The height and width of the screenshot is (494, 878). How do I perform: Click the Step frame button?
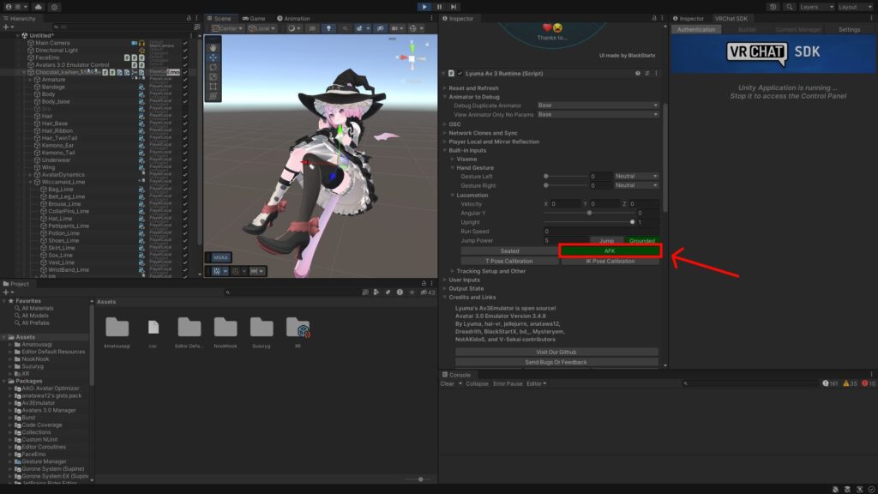click(x=455, y=6)
